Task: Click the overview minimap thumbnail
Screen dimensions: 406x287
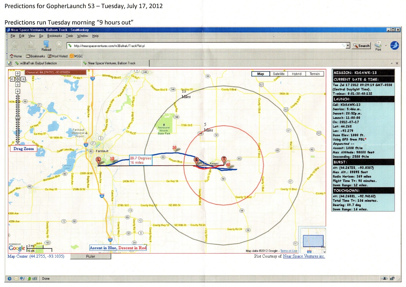Action: (313, 241)
